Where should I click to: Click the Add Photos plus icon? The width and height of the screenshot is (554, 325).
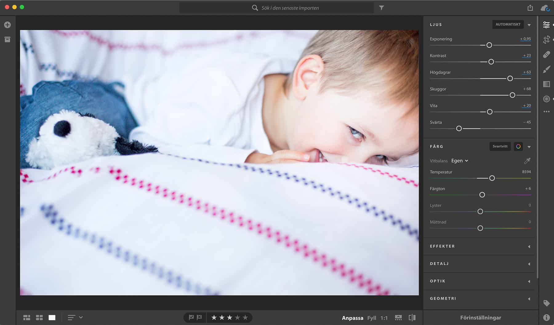coord(7,25)
